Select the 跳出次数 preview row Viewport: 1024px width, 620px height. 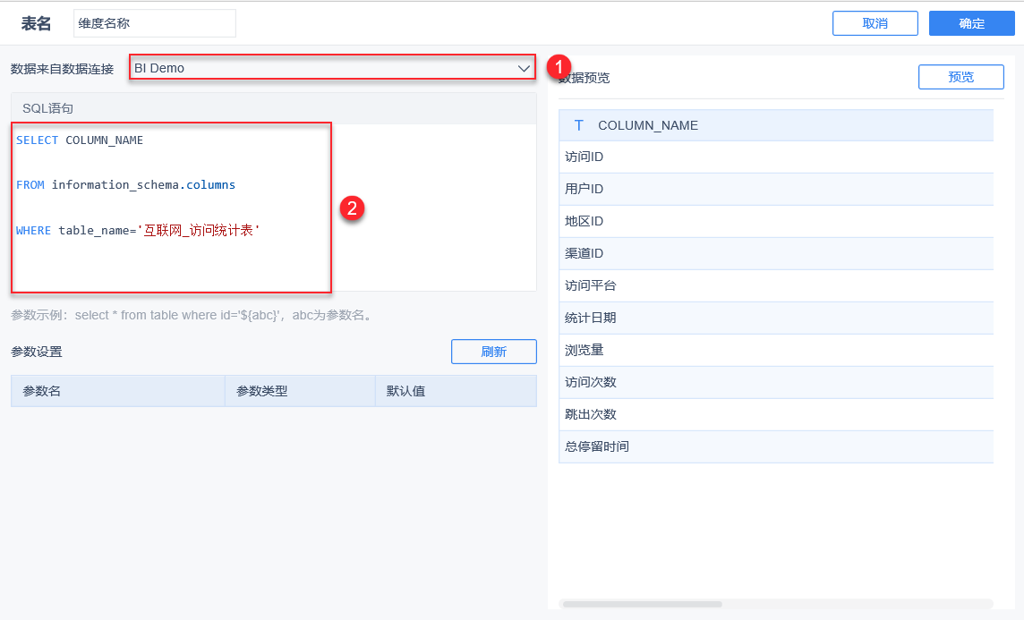[x=776, y=414]
